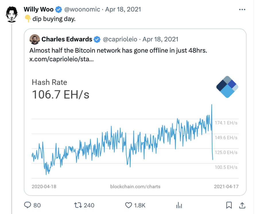The width and height of the screenshot is (256, 214).
Task: View tweet analytics bar chart icon
Action: pyautogui.click(x=179, y=205)
